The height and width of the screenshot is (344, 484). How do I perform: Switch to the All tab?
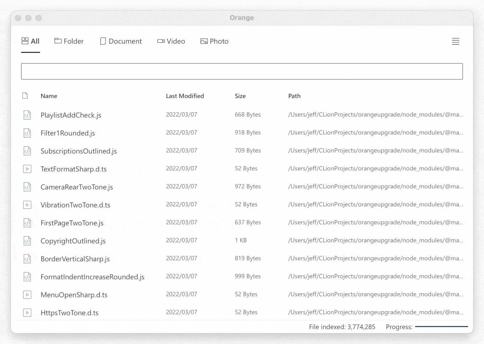[31, 41]
